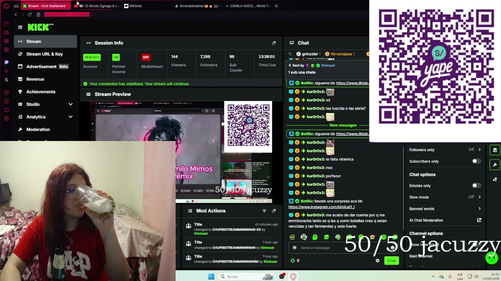Screen dimensions: 501x281
Task: Open Achievements page
Action: pos(45,92)
